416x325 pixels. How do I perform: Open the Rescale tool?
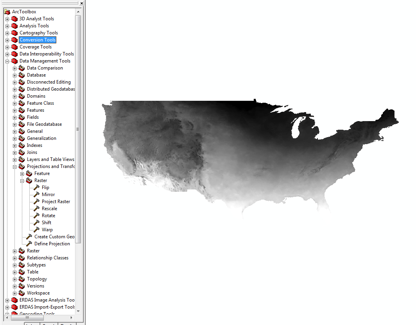(x=49, y=209)
